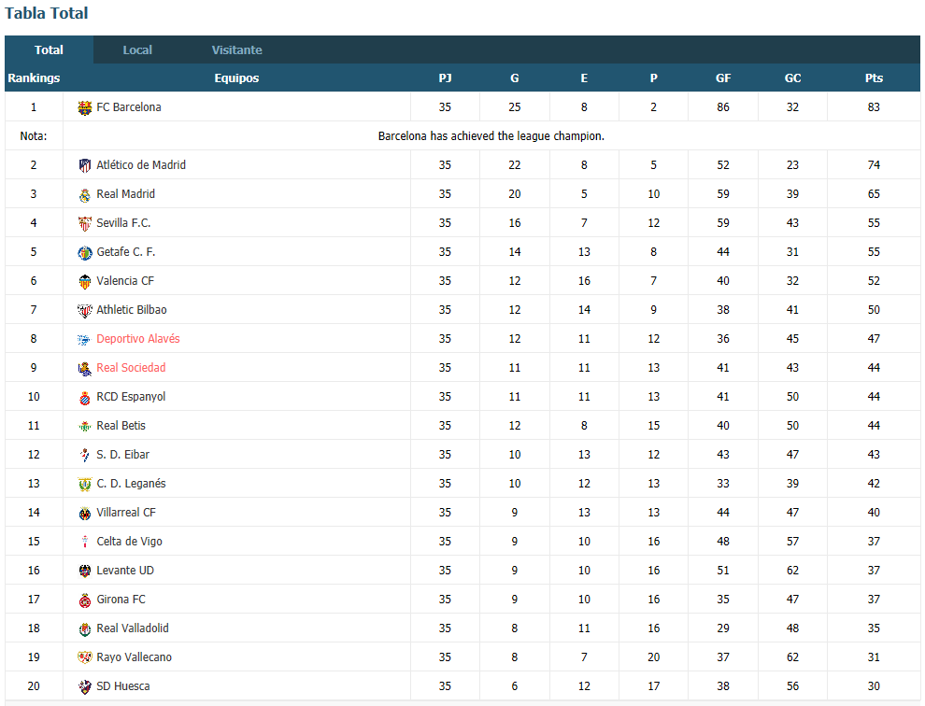Open the Atlético de Madrid team link
Viewport: 925px width, 706px height.
(141, 164)
